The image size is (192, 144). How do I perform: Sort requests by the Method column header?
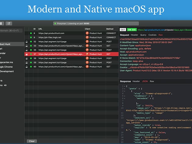coord(110,29)
